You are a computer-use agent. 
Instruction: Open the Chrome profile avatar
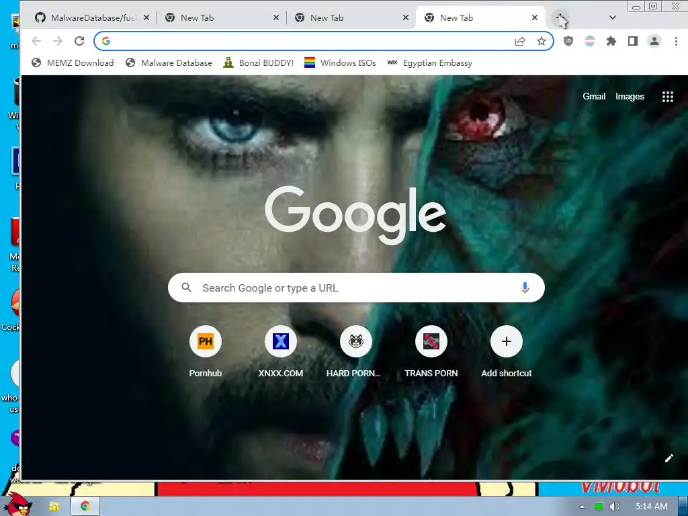[654, 41]
